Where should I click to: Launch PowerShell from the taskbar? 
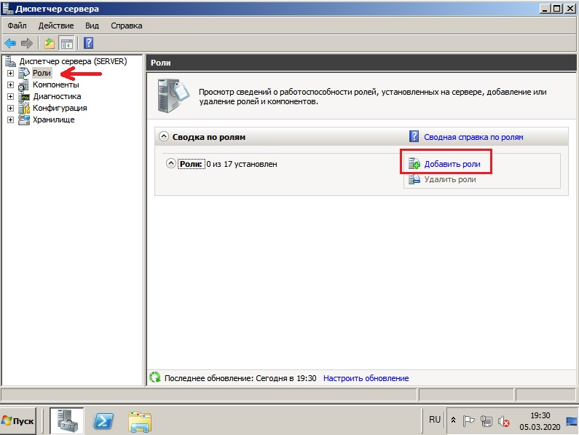tap(103, 421)
